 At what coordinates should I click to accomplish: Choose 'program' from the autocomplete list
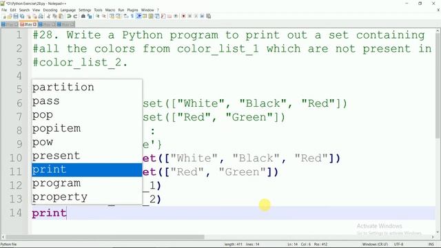click(87, 184)
